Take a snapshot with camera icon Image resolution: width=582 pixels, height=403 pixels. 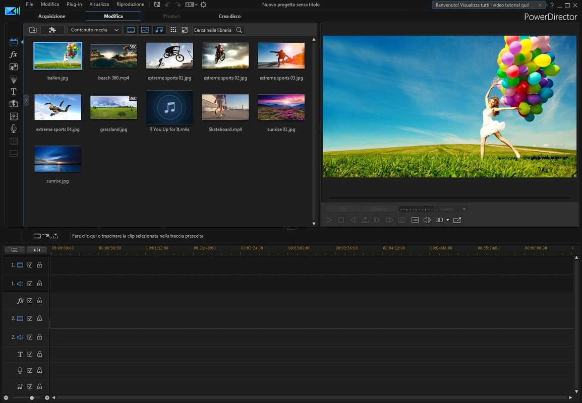point(402,220)
